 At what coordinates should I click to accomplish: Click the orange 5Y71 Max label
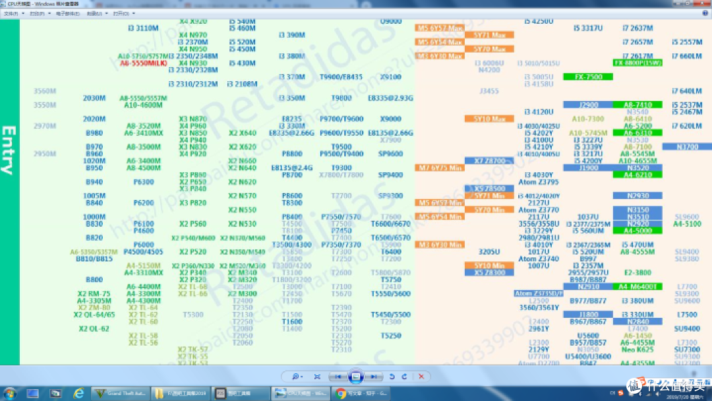coord(489,35)
